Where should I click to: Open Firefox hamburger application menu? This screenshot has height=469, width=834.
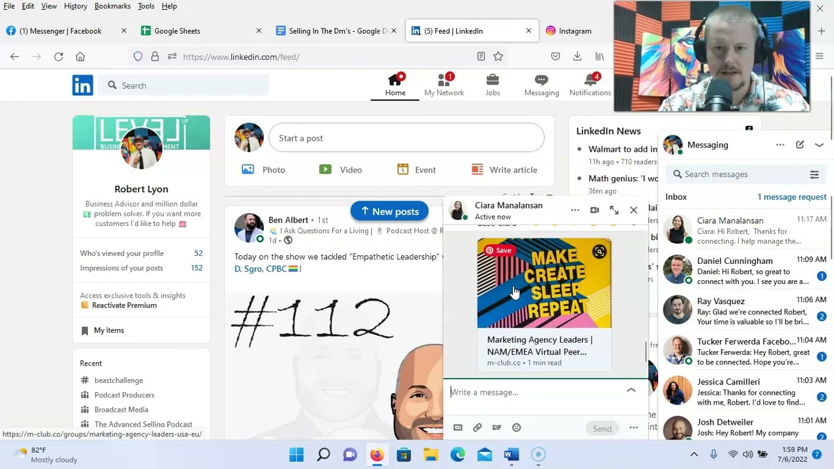pyautogui.click(x=820, y=57)
